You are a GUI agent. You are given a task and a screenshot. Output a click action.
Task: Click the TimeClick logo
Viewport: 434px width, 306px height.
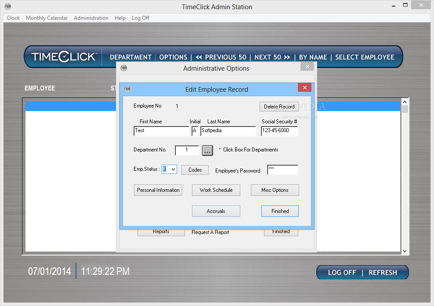(x=64, y=57)
